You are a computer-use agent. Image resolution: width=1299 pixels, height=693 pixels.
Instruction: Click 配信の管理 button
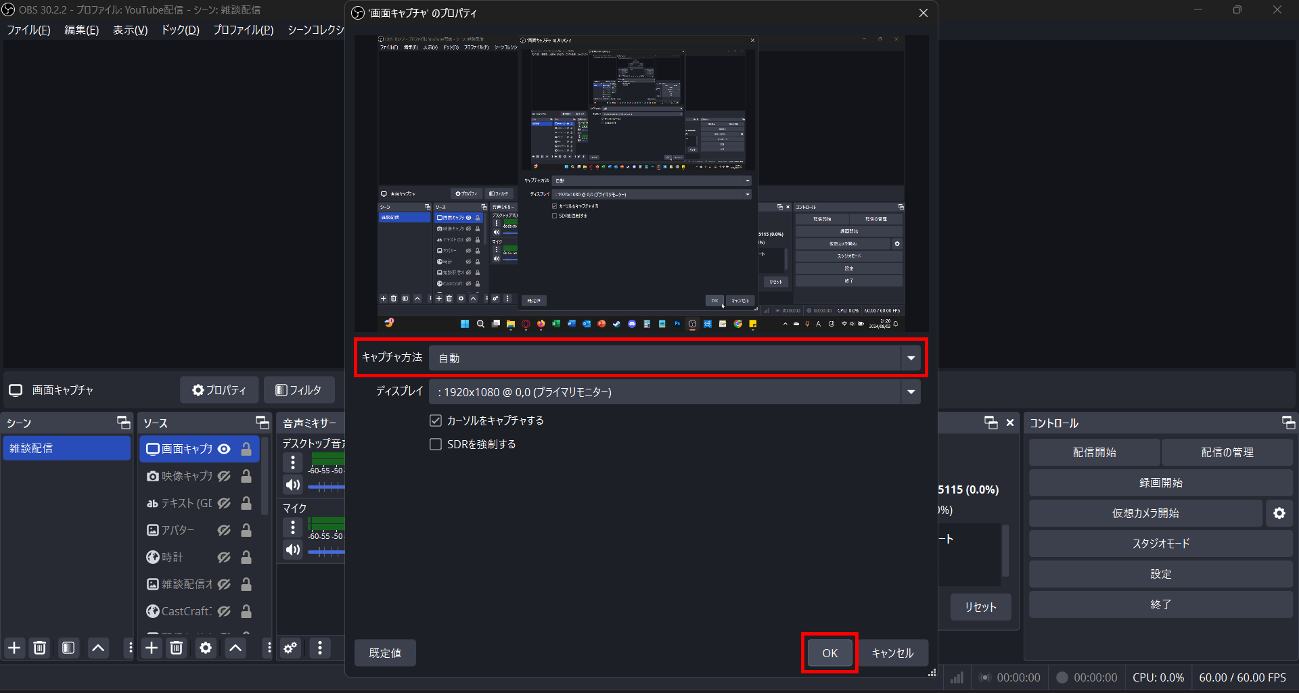[1227, 452]
